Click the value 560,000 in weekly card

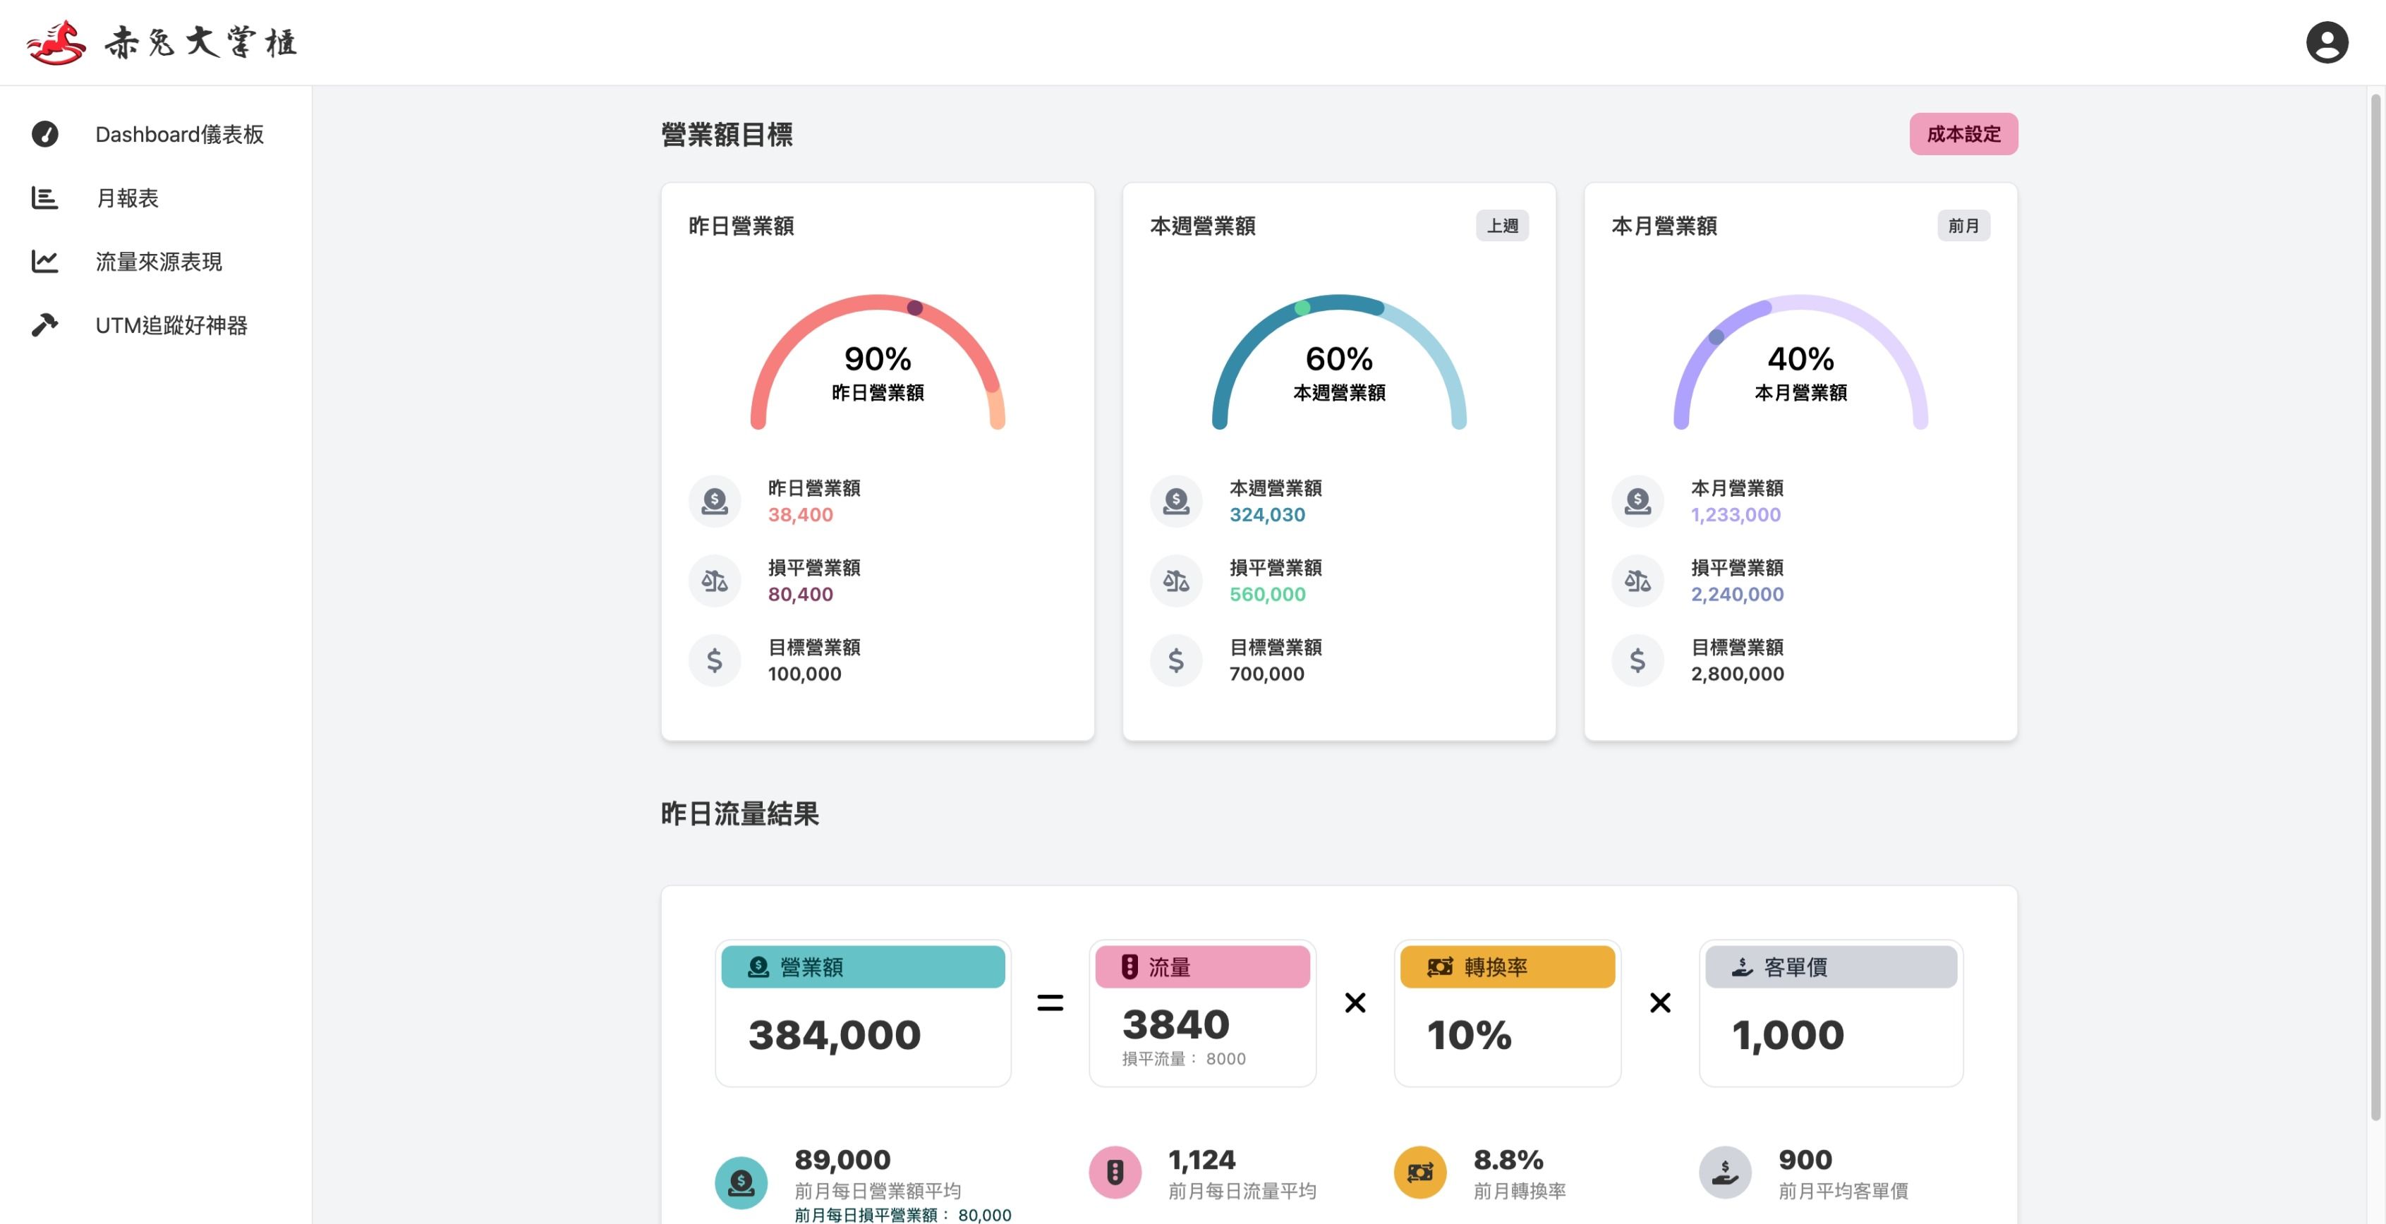coord(1267,595)
